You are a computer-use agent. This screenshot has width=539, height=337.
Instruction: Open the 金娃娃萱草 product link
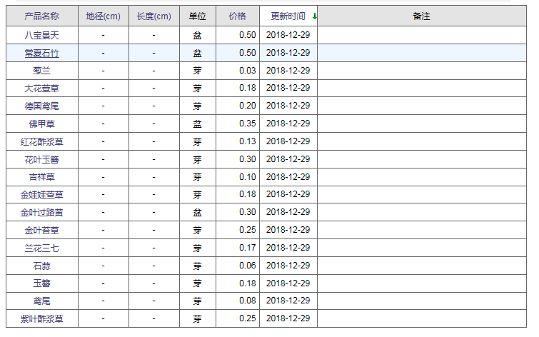pyautogui.click(x=41, y=195)
